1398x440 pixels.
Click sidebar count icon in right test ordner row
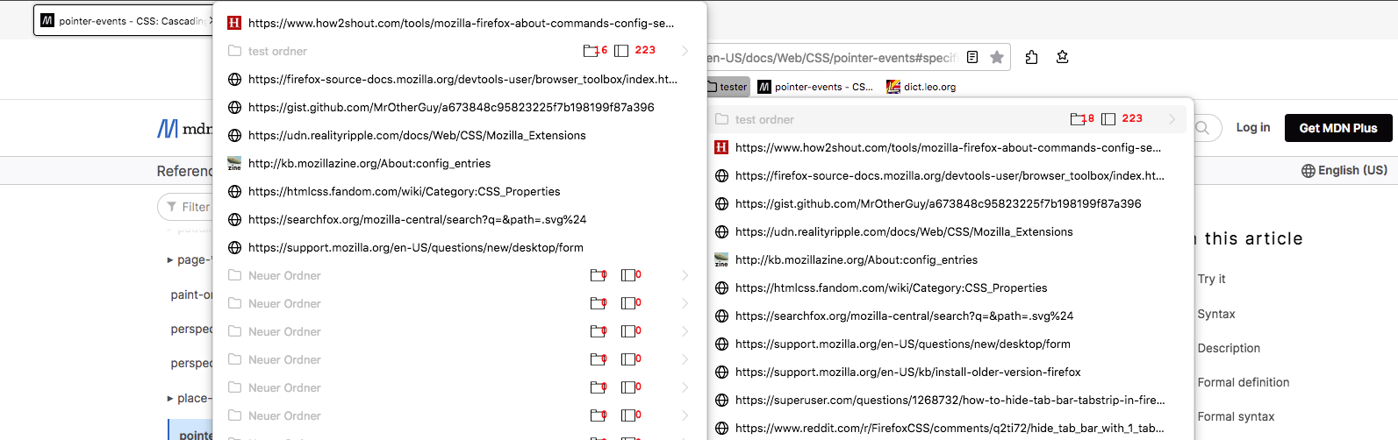click(x=1108, y=119)
